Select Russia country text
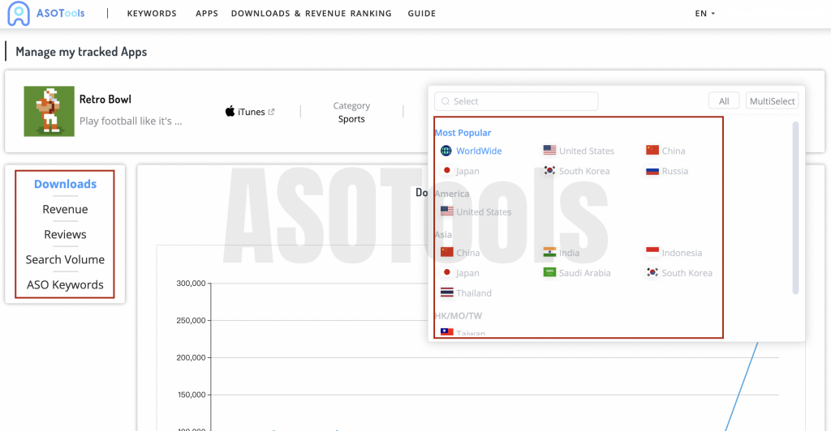Screen dimensions: 831x431 (675, 171)
